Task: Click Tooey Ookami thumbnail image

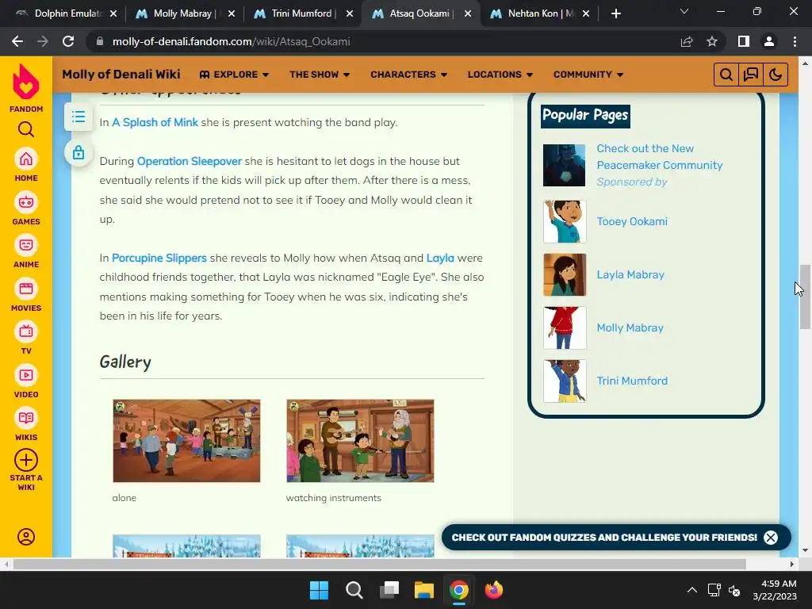Action: tap(565, 222)
